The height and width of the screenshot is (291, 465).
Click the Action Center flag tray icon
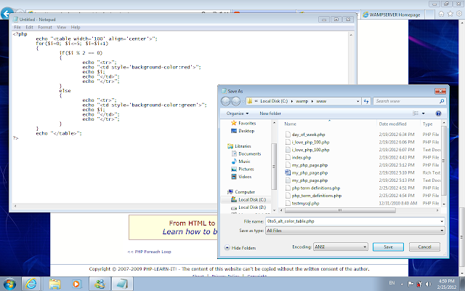411,284
